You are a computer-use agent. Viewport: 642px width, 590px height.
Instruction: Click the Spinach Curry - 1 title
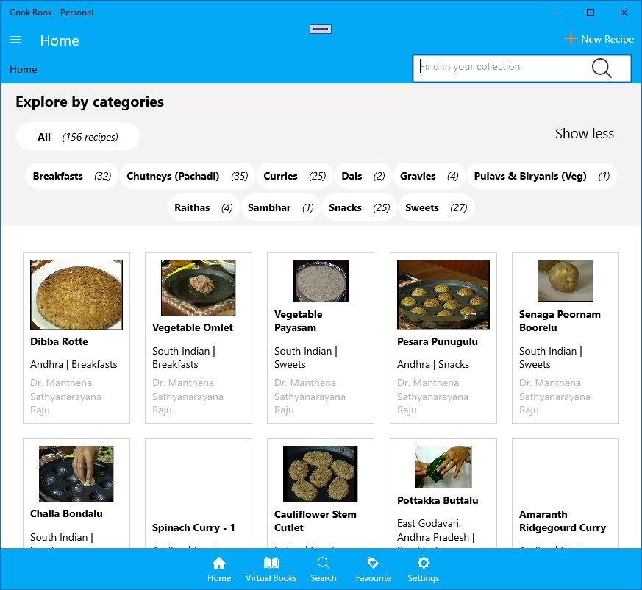(x=193, y=527)
